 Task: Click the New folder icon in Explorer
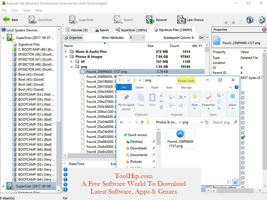[195, 97]
